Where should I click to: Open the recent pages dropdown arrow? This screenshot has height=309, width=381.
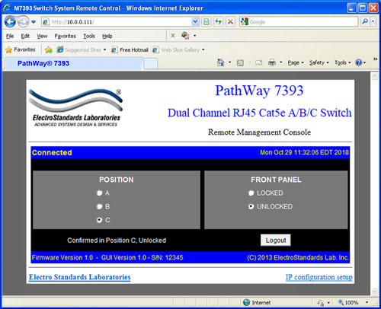[x=34, y=22]
